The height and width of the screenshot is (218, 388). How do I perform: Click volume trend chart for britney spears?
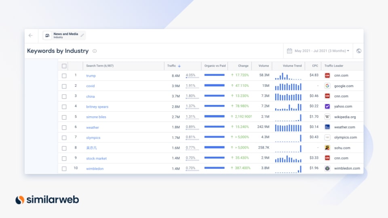(288, 107)
